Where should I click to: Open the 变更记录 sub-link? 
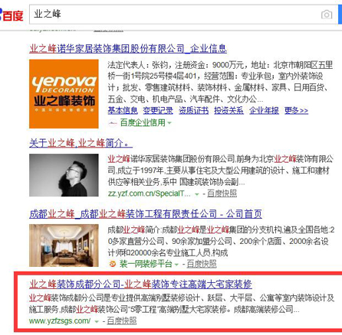click(x=158, y=110)
